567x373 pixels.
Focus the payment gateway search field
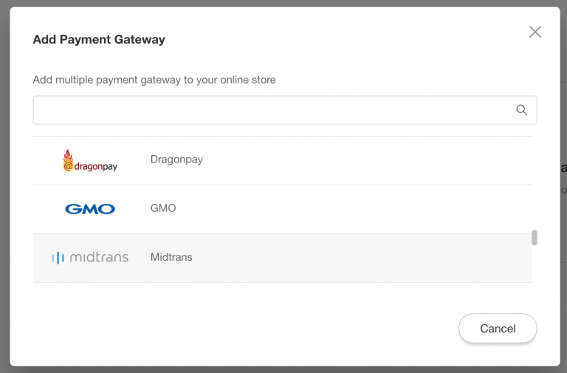(284, 110)
